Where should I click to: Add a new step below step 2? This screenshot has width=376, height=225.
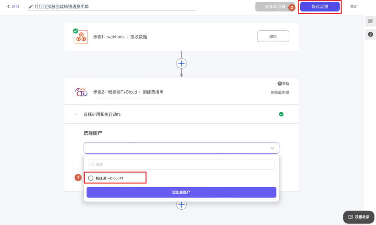pyautogui.click(x=181, y=205)
